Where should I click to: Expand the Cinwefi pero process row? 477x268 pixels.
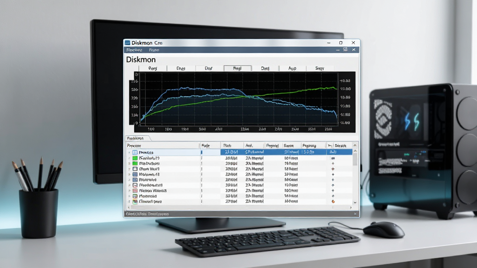point(129,201)
